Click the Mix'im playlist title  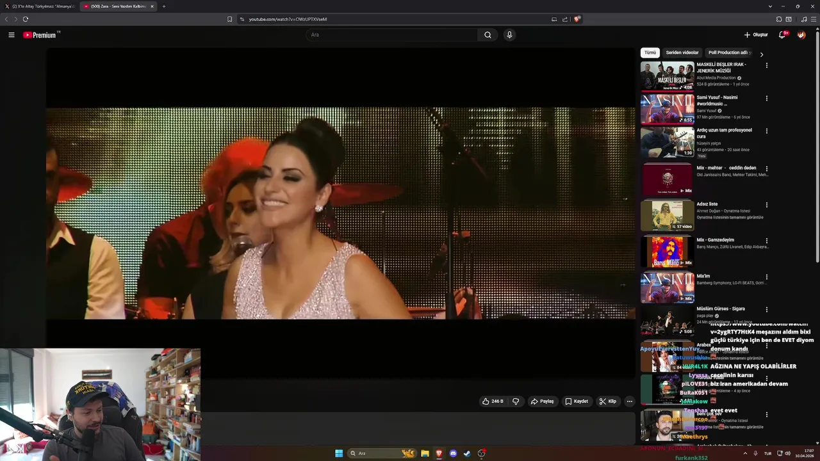tap(703, 276)
